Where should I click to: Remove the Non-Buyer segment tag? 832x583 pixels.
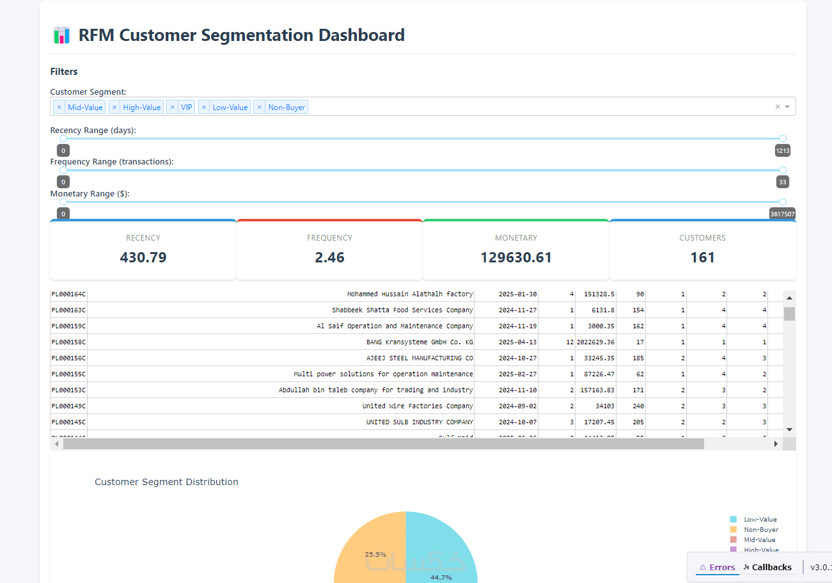click(x=259, y=108)
